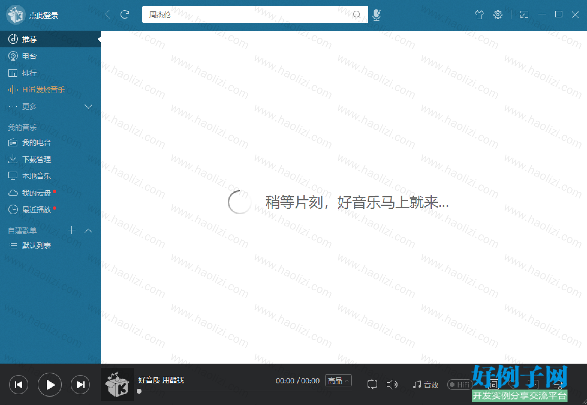Screen dimensions: 587x405
Task: Click the song title 好音质 用酷我
Action: pos(161,380)
